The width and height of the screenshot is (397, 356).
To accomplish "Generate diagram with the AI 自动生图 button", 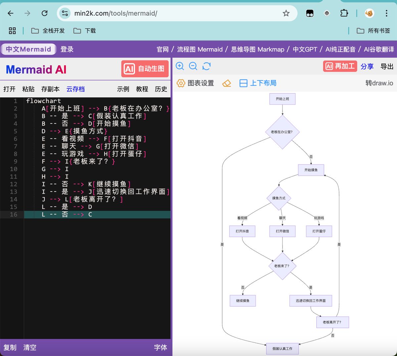I will [145, 69].
